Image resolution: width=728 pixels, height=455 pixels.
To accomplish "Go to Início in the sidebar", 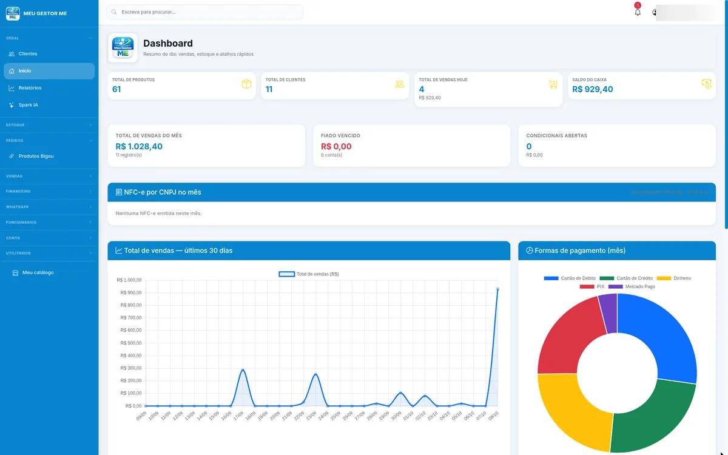I will (x=49, y=71).
